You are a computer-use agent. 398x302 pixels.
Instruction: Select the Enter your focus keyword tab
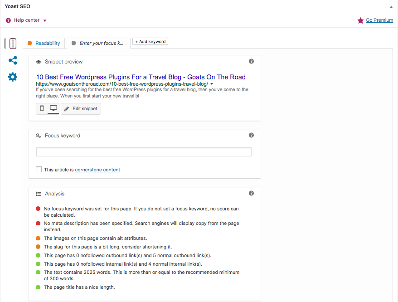click(x=98, y=43)
